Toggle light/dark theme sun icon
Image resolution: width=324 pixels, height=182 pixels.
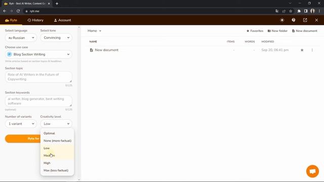282,20
